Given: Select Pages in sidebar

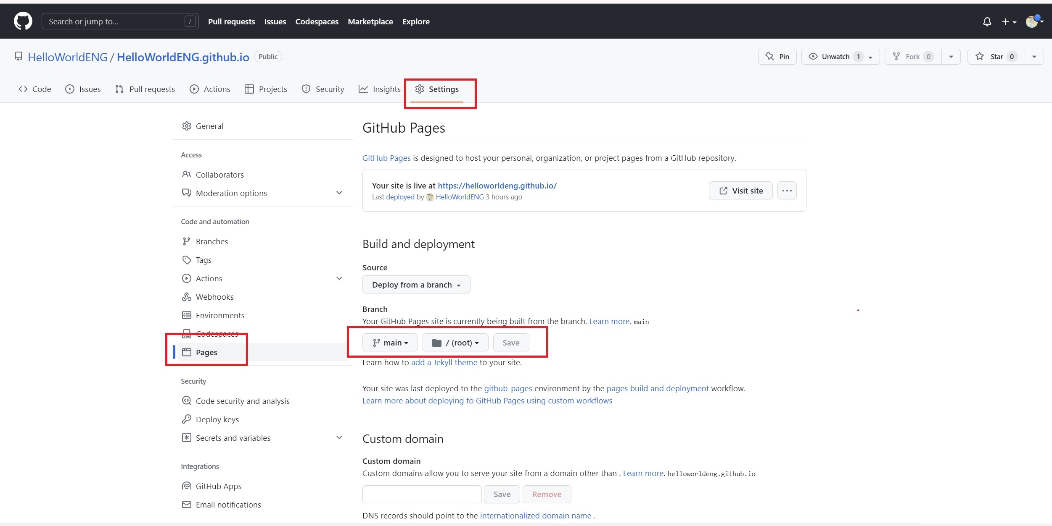Looking at the screenshot, I should [263, 352].
